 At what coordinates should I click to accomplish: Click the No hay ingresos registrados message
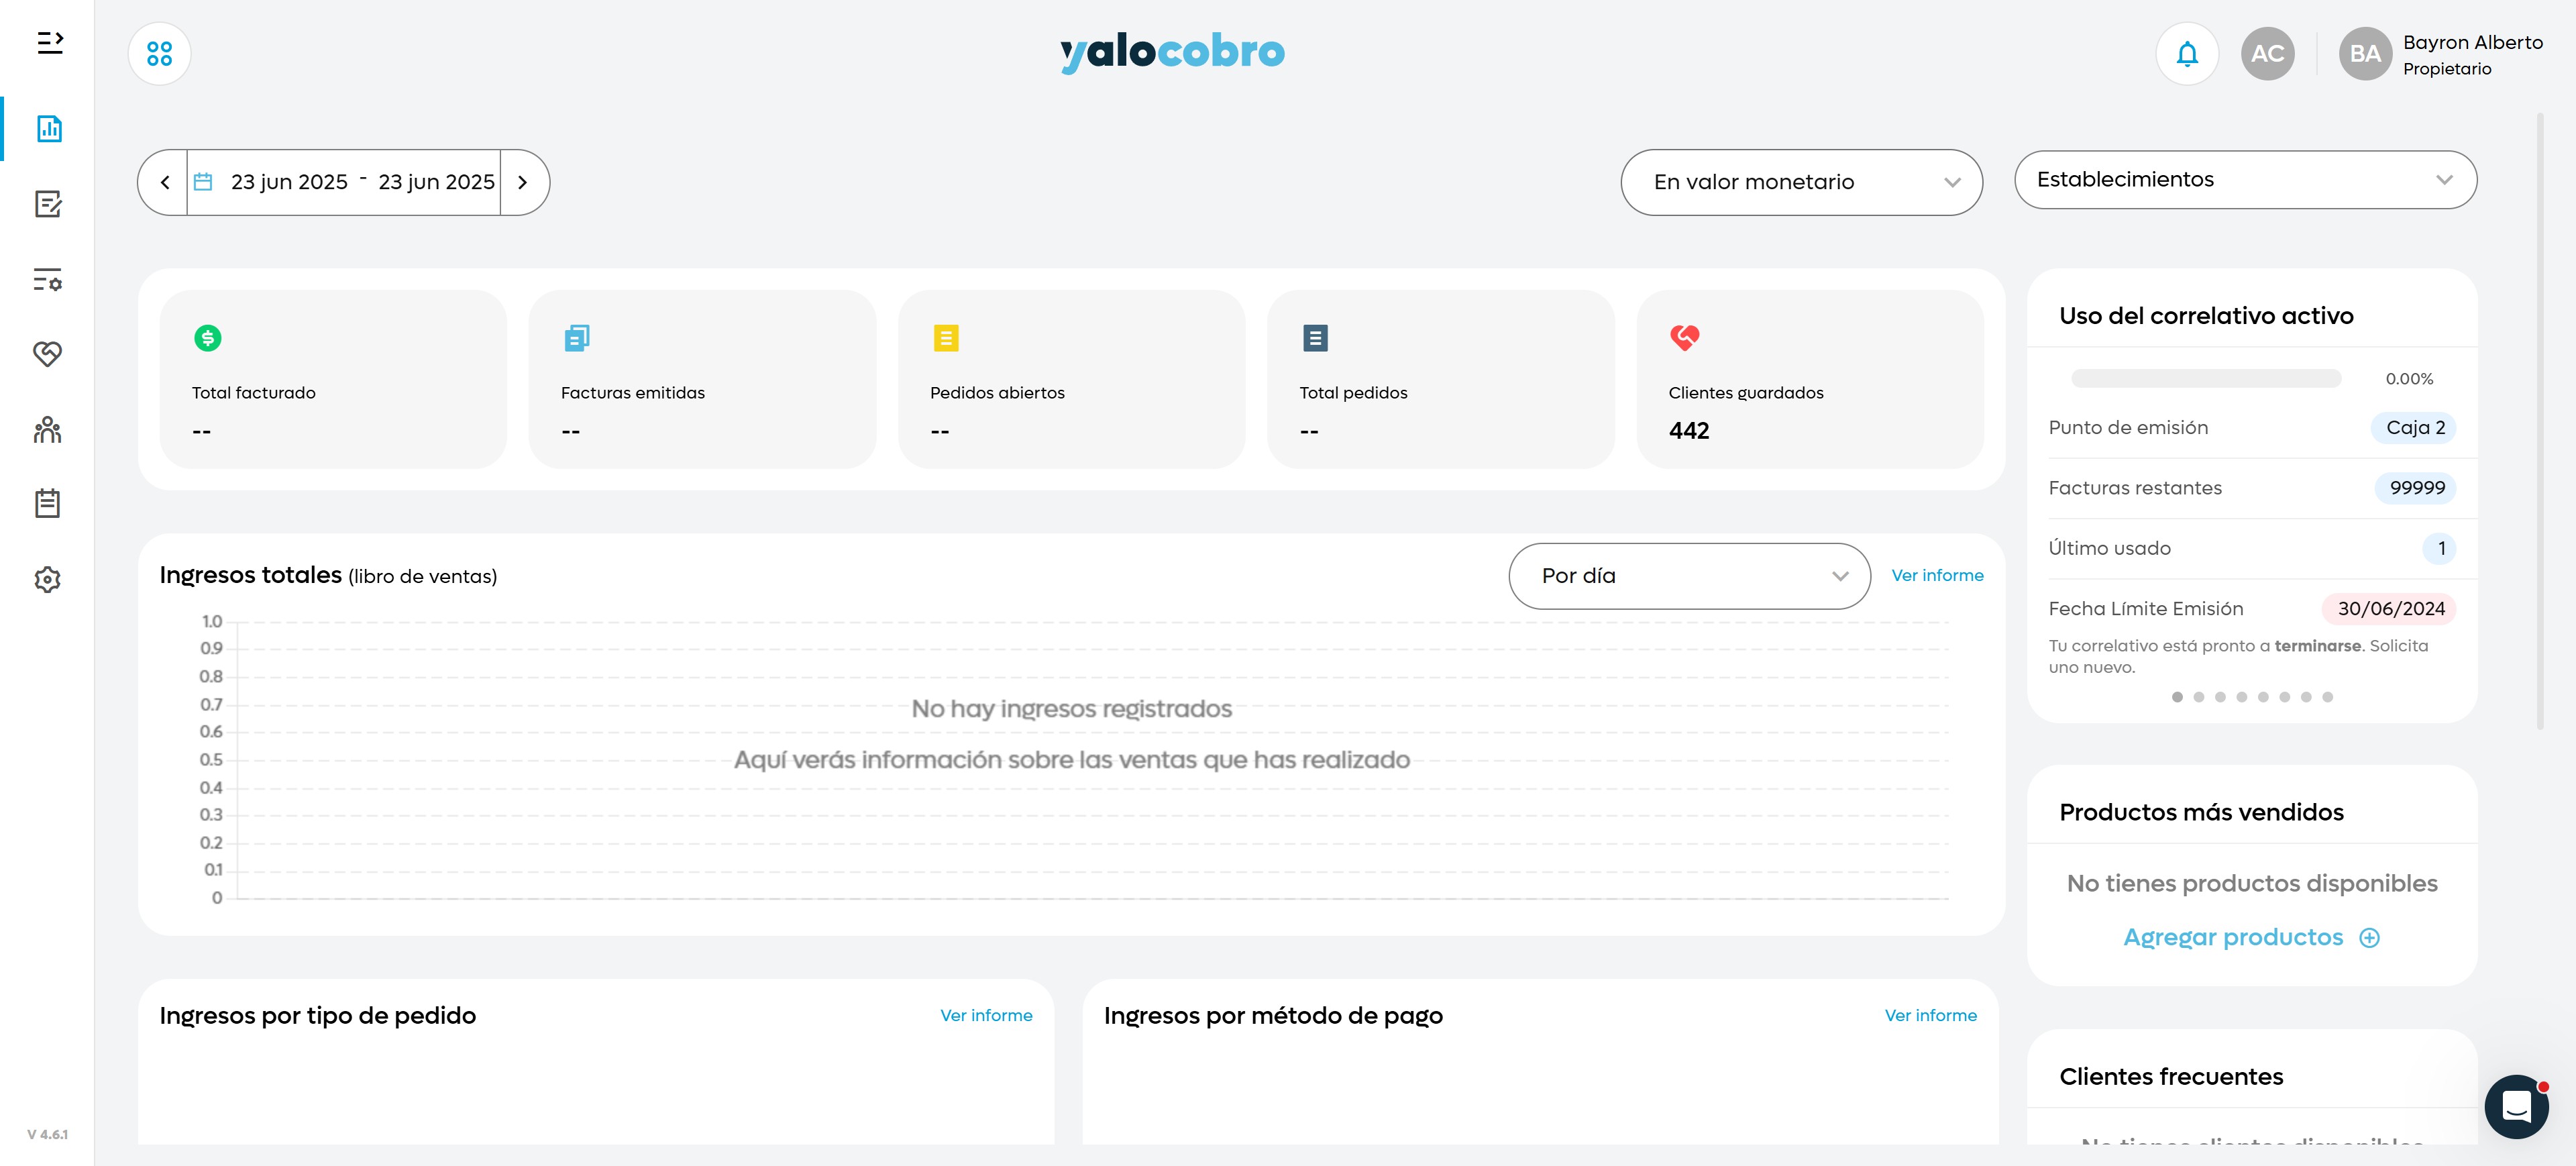[x=1071, y=709]
